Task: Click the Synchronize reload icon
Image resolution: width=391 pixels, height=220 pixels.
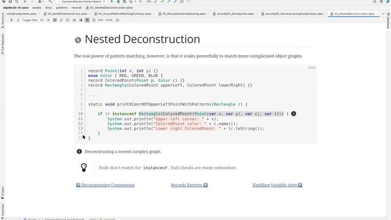Action: (16, 1)
